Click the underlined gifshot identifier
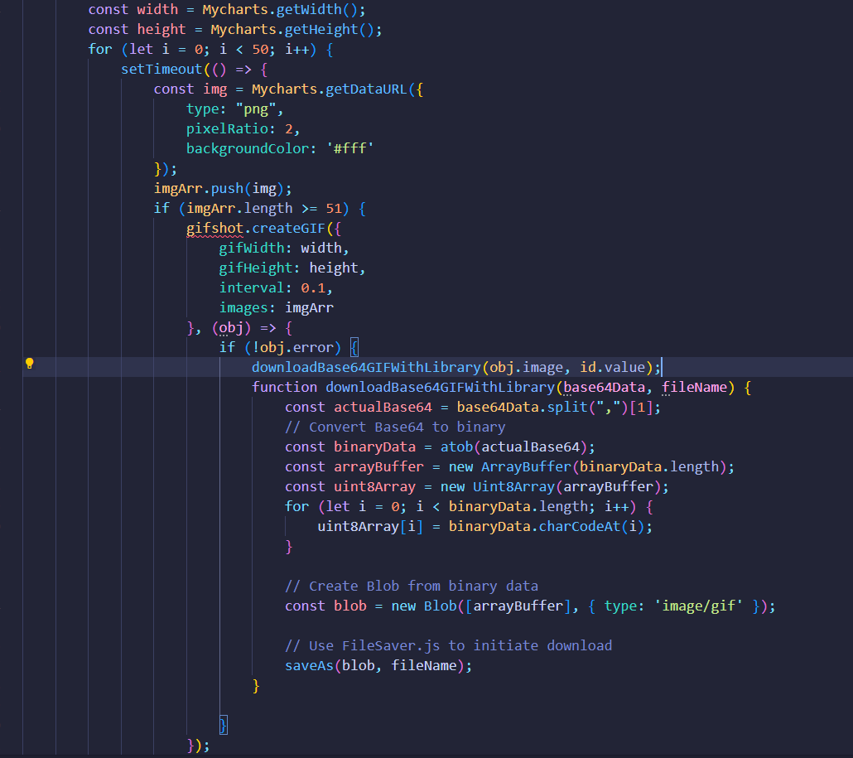The image size is (853, 758). (214, 228)
